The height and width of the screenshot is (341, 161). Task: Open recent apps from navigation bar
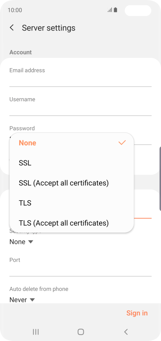click(36, 332)
